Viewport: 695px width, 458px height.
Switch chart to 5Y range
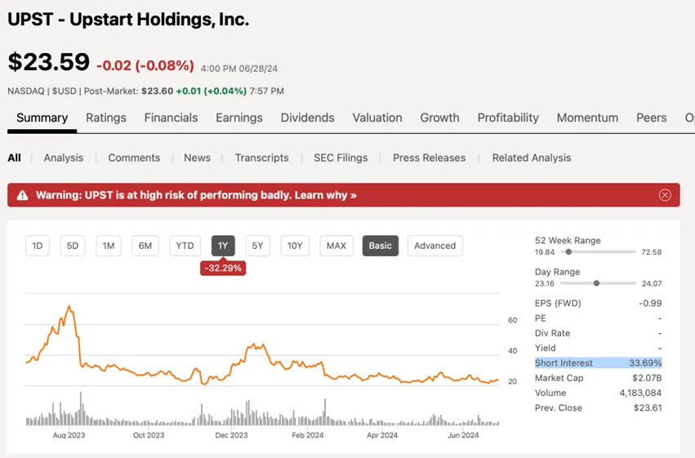pos(257,246)
